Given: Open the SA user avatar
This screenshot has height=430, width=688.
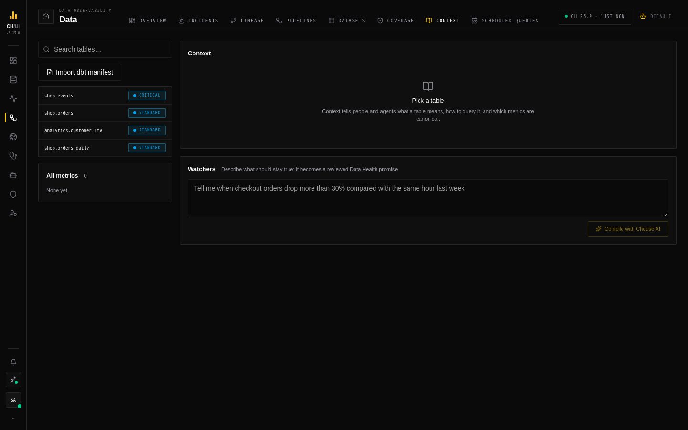Looking at the screenshot, I should (13, 400).
